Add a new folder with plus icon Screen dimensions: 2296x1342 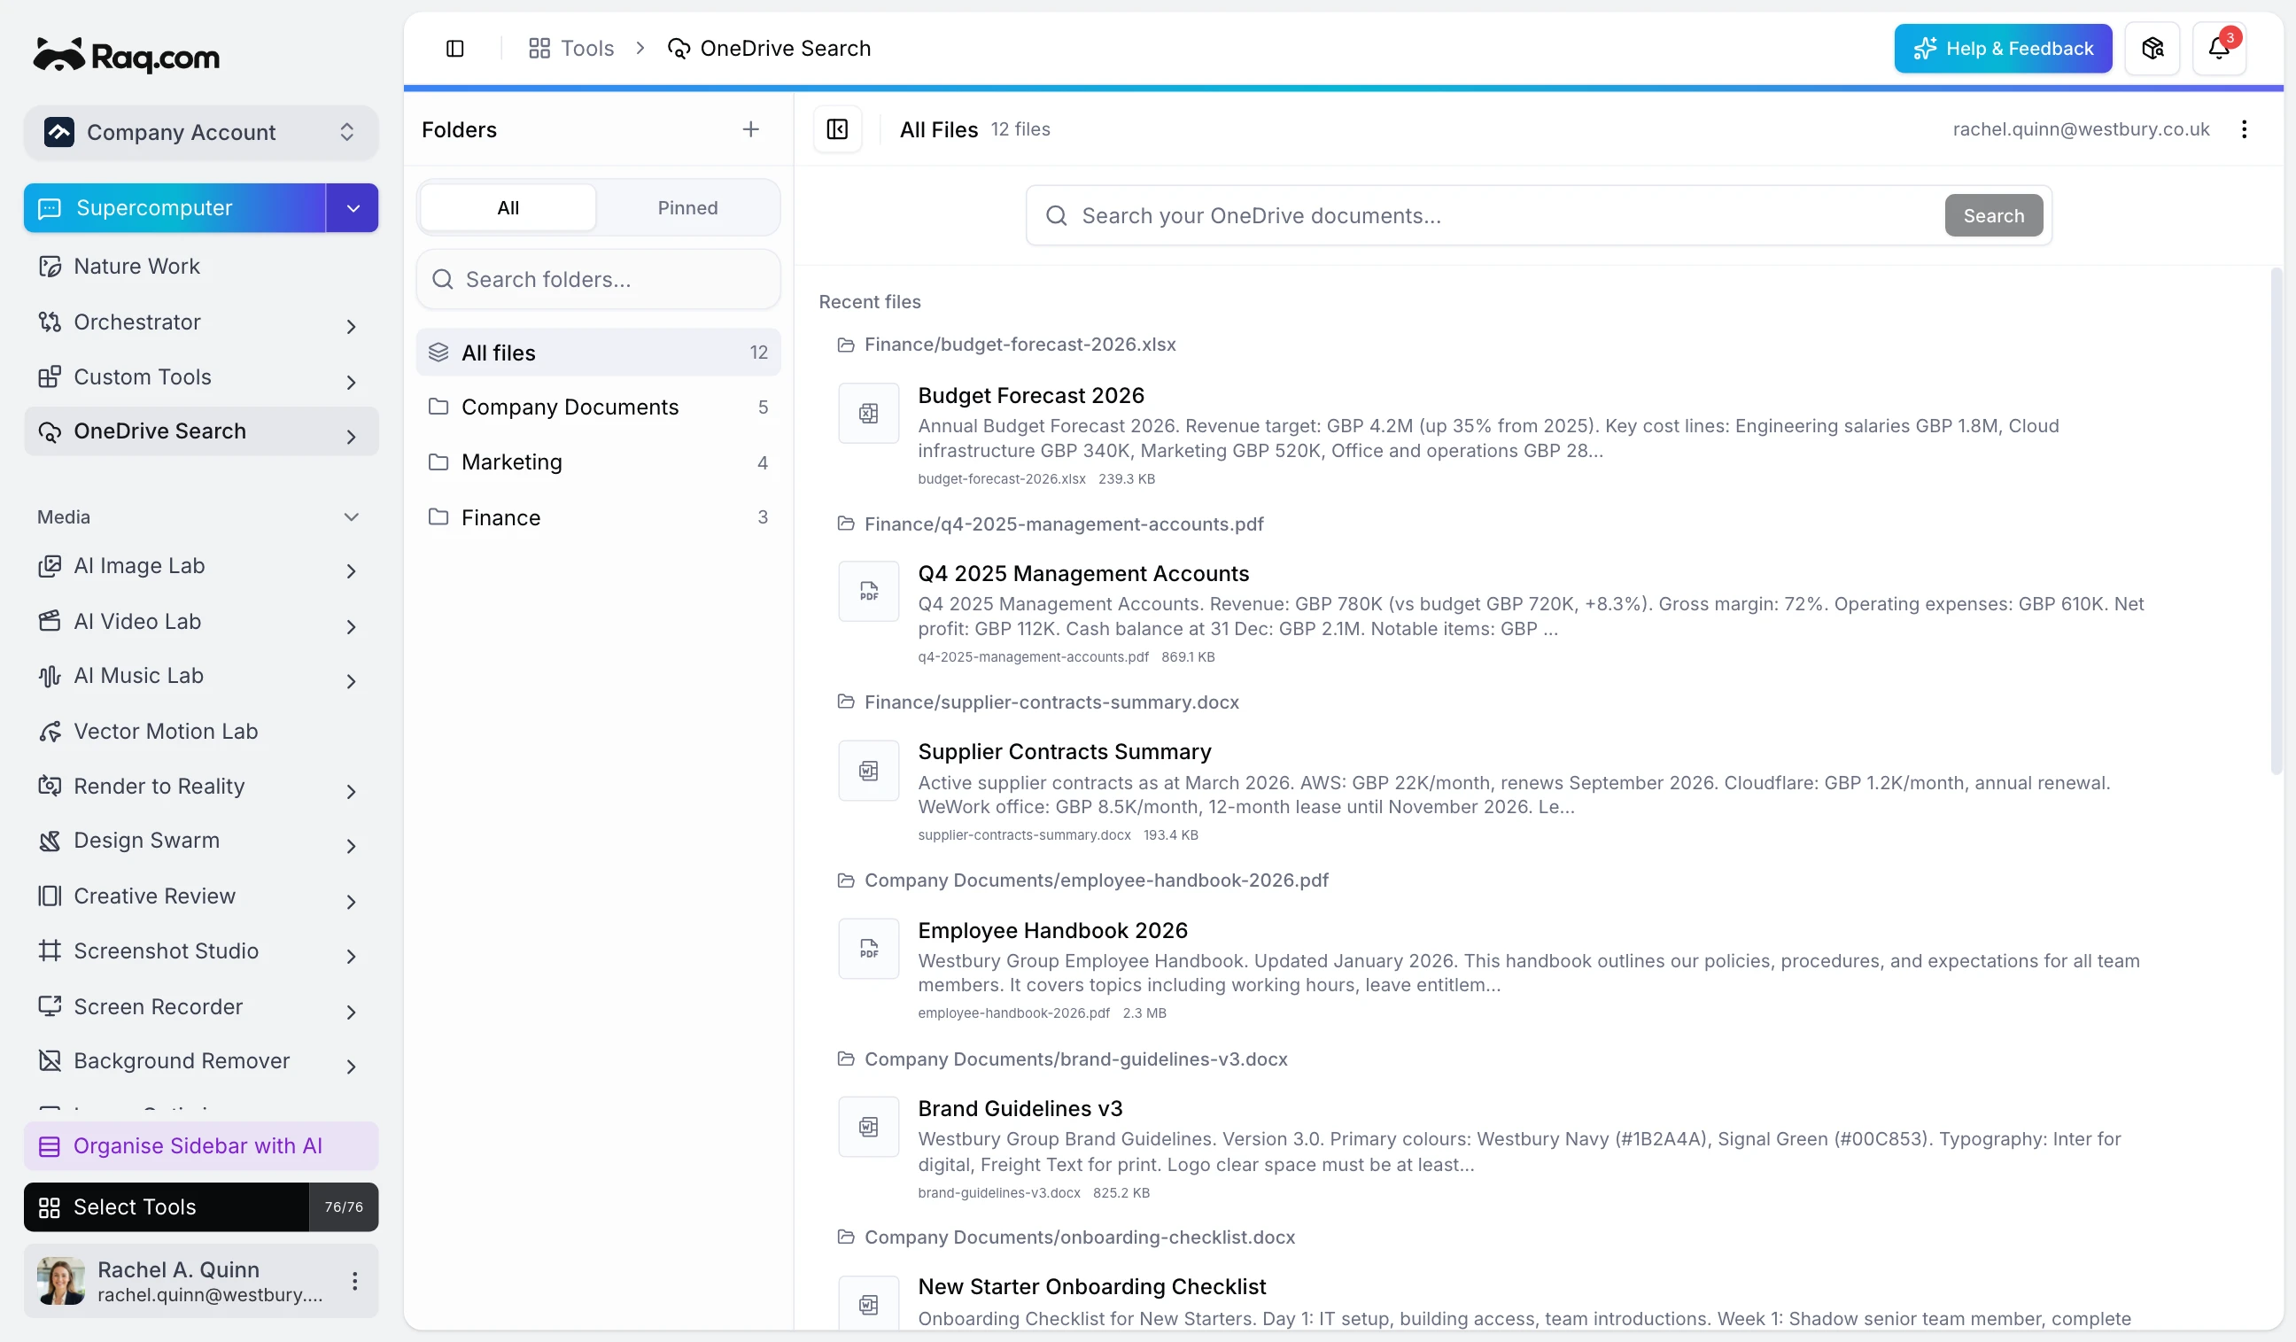[751, 129]
